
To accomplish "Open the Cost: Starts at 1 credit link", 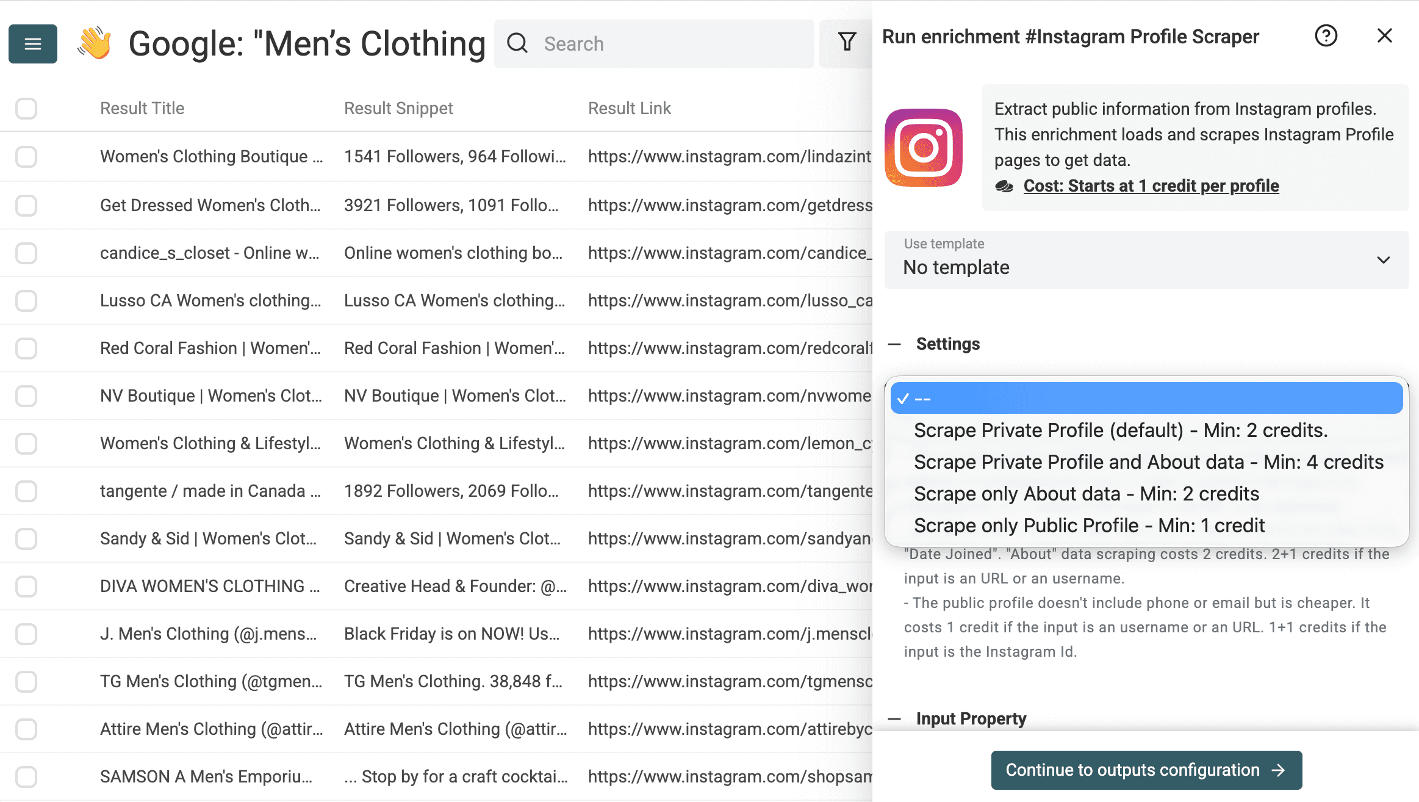I will click(x=1151, y=186).
